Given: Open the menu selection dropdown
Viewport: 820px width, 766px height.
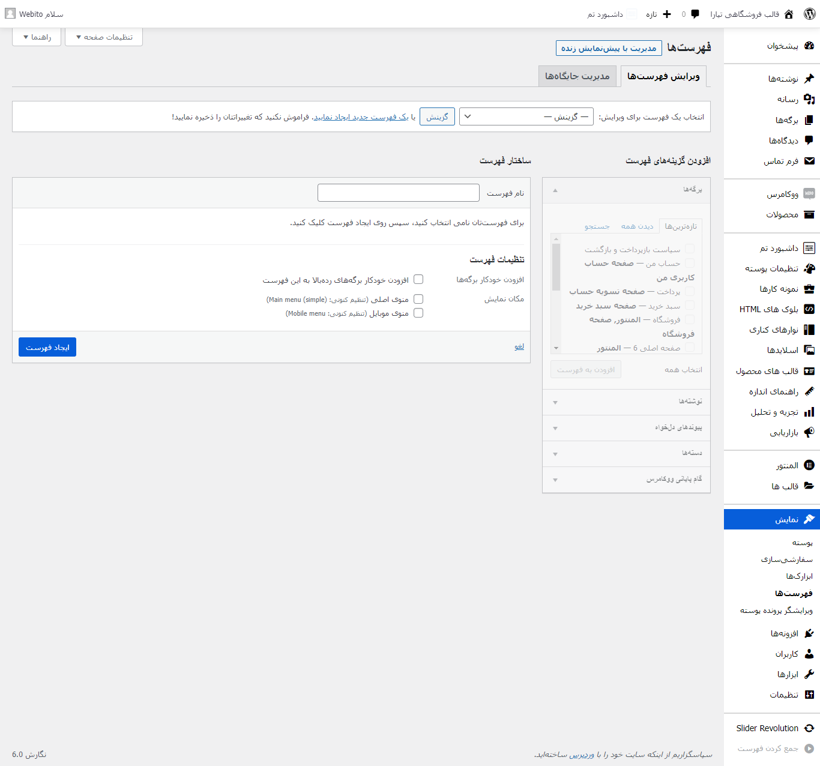Looking at the screenshot, I should pyautogui.click(x=526, y=116).
